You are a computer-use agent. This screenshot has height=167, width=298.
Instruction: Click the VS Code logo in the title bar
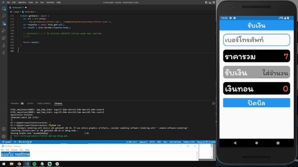coord(3,2)
